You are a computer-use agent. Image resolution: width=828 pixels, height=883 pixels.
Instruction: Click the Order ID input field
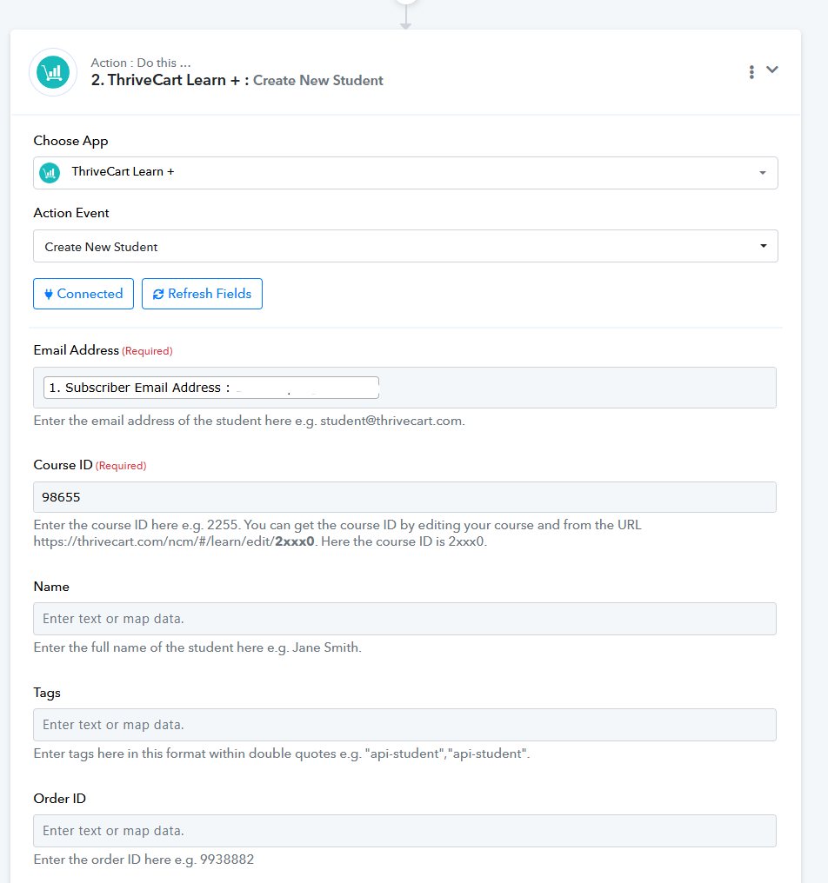coord(404,831)
